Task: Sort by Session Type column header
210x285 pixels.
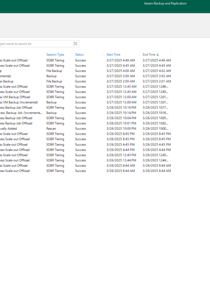Action: [55, 54]
